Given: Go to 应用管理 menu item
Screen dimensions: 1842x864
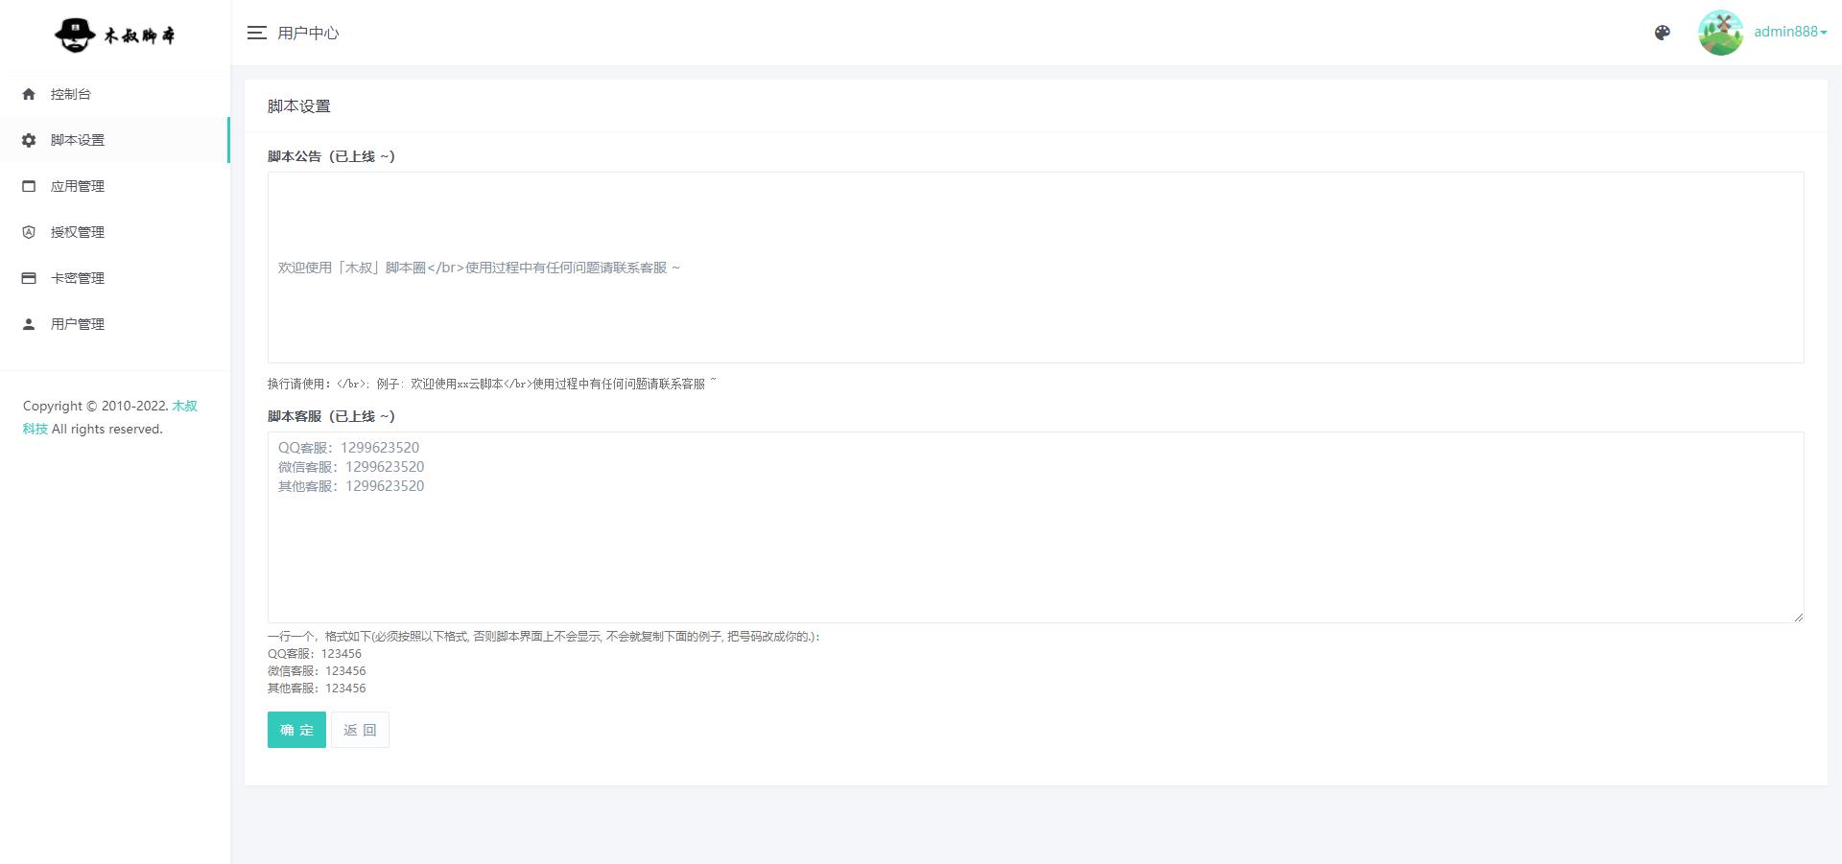Looking at the screenshot, I should point(78,186).
